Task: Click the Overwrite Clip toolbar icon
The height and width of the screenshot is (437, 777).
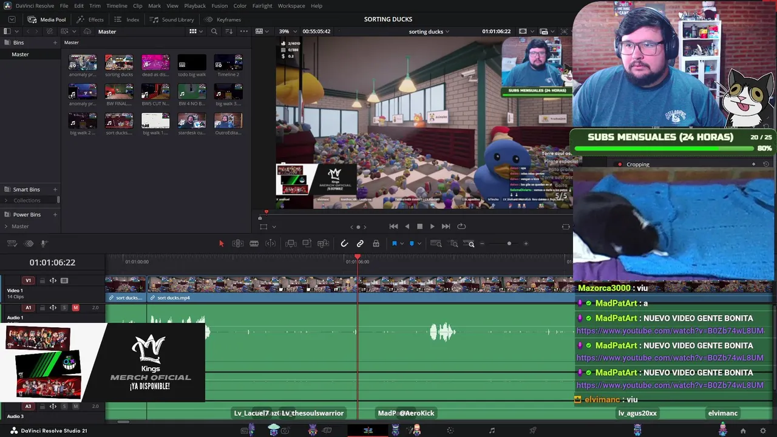Action: pos(307,243)
